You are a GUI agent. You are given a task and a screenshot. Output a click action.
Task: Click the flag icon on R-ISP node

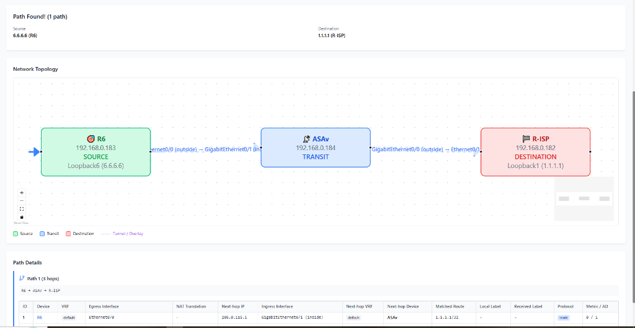526,139
